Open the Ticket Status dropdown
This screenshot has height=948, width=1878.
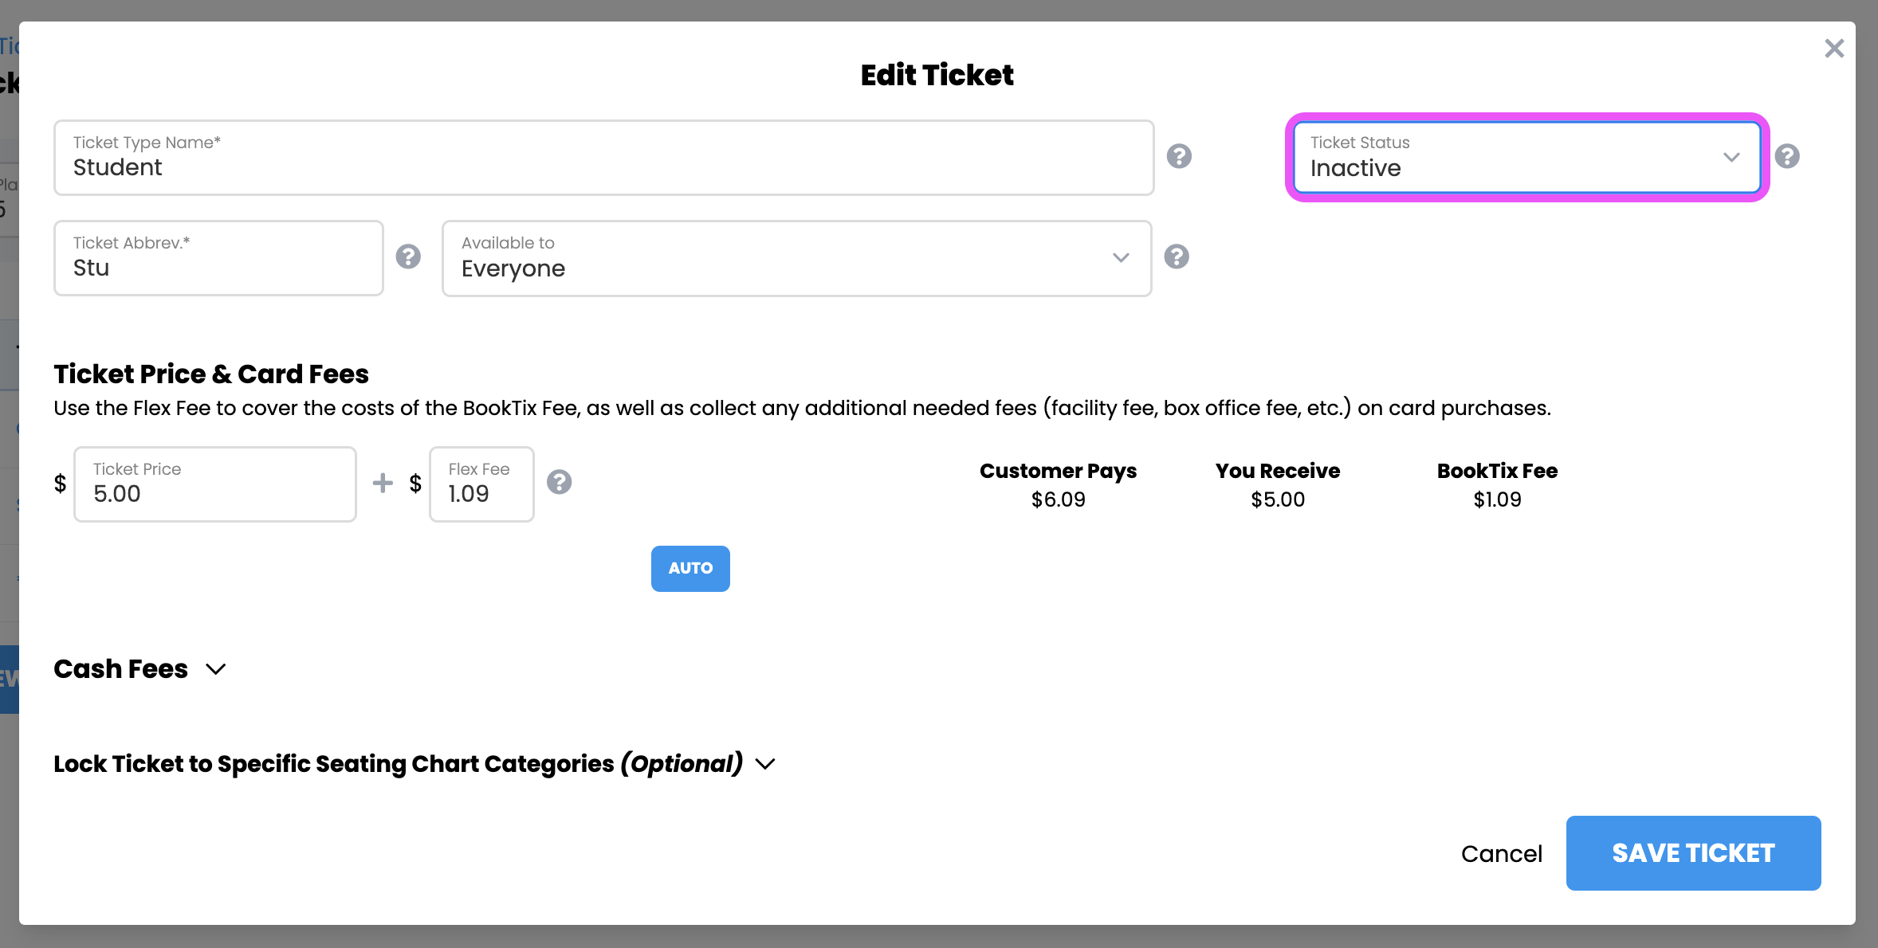(x=1526, y=157)
